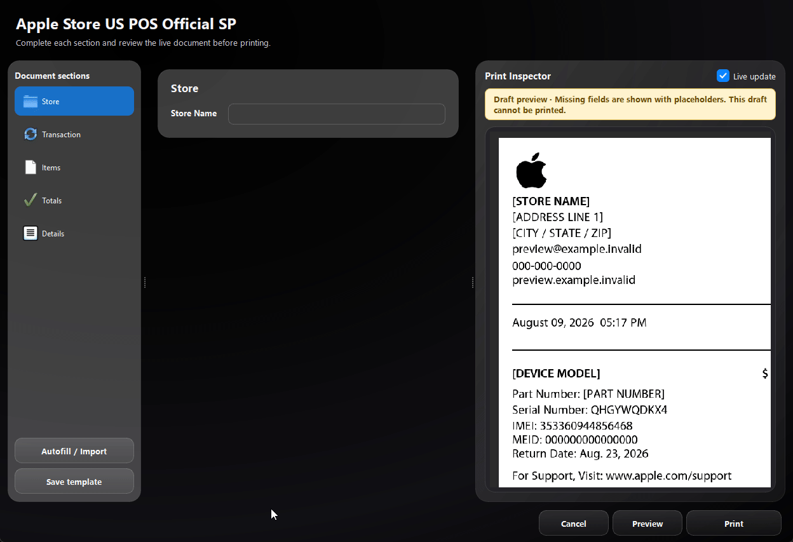Click the [ADDRESS LINE 1] placeholder text
The width and height of the screenshot is (793, 542).
[x=558, y=217]
